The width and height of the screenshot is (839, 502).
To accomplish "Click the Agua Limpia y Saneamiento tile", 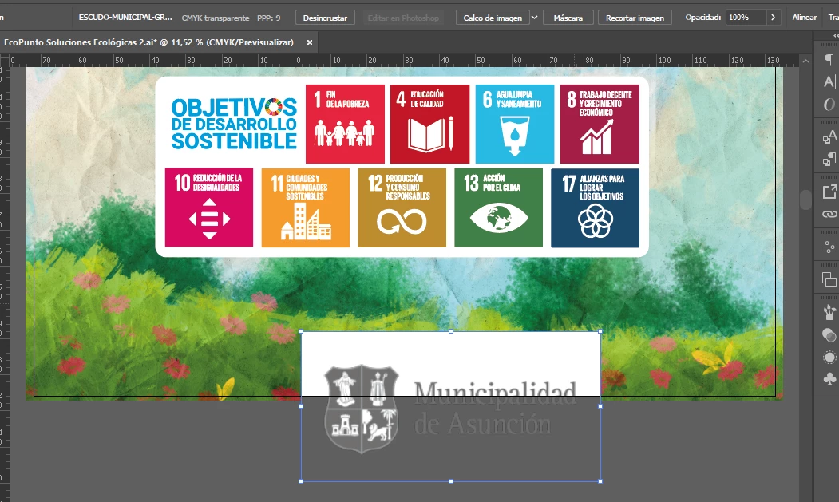I will [x=515, y=124].
